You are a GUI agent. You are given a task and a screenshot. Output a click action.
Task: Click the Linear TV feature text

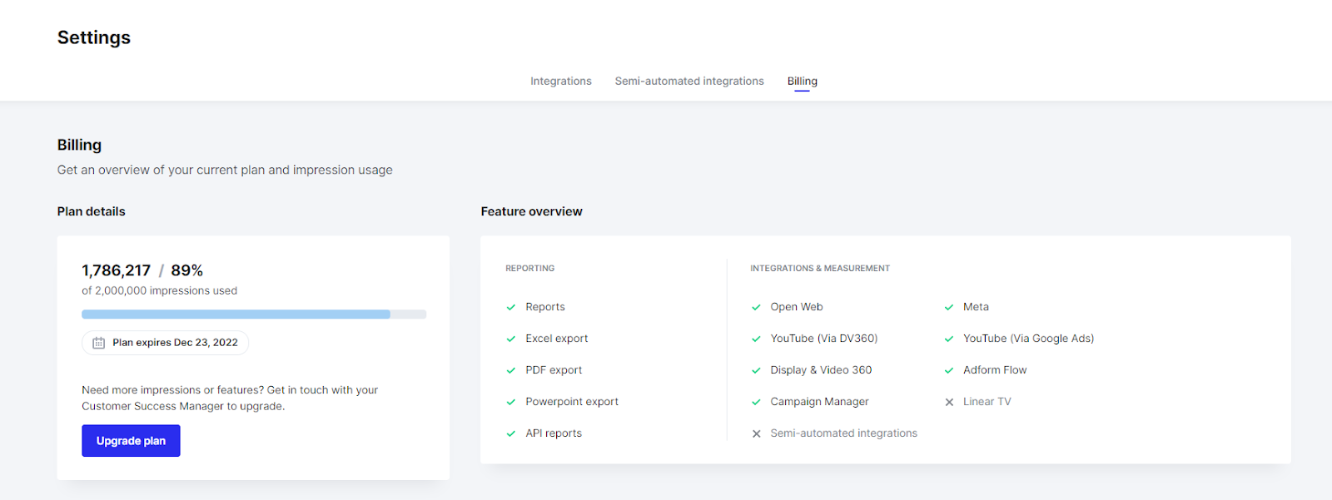(987, 402)
